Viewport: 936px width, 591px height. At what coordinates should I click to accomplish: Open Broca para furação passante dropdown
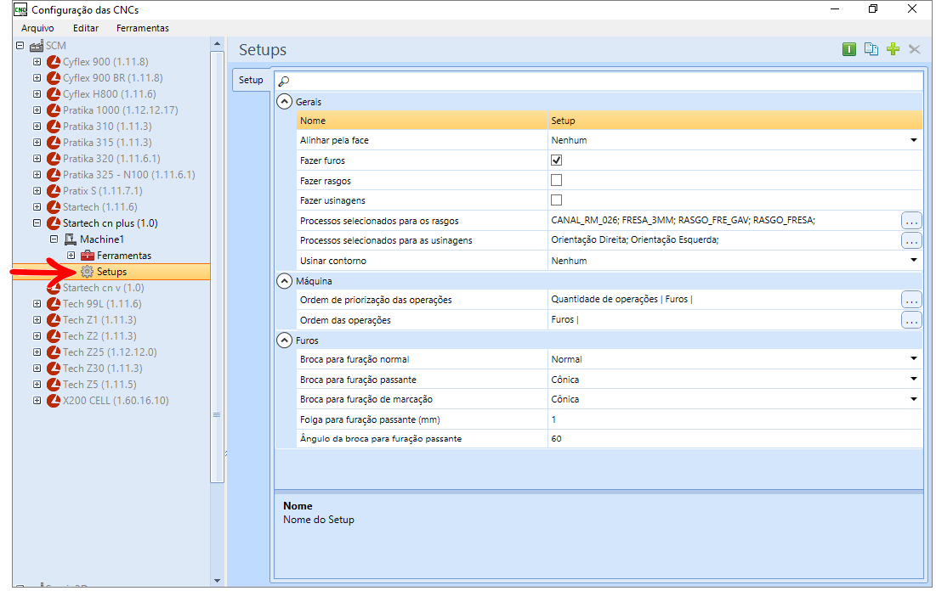913,379
